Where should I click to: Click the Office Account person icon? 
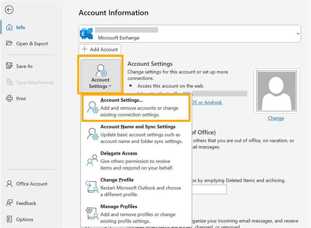[x=9, y=184]
